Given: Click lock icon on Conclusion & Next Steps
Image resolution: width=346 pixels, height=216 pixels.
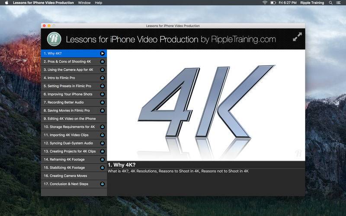Looking at the screenshot, I should (102, 184).
